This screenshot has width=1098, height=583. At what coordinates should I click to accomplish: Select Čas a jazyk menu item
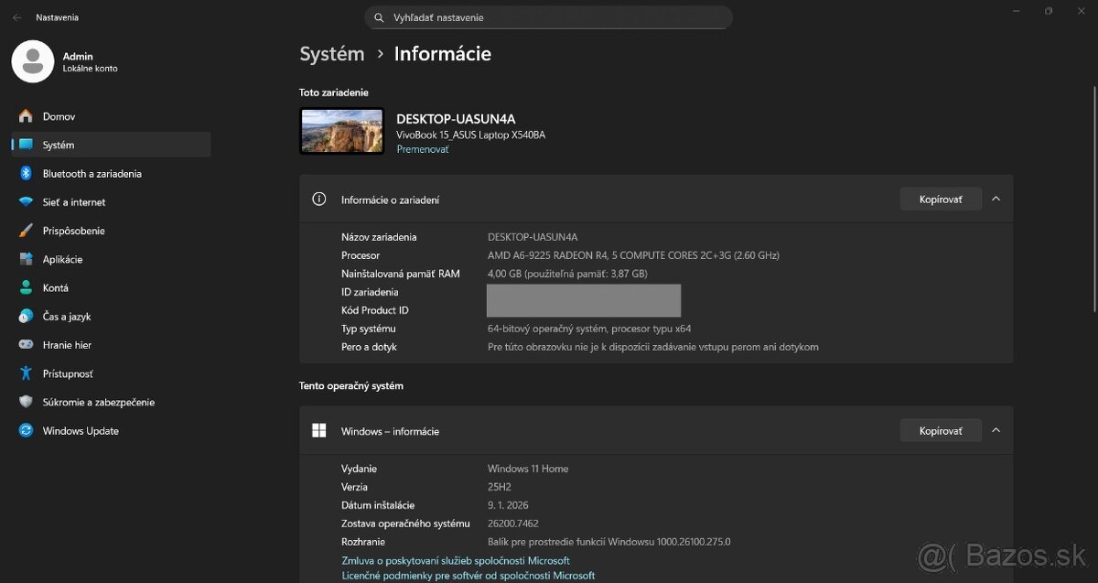tap(66, 317)
